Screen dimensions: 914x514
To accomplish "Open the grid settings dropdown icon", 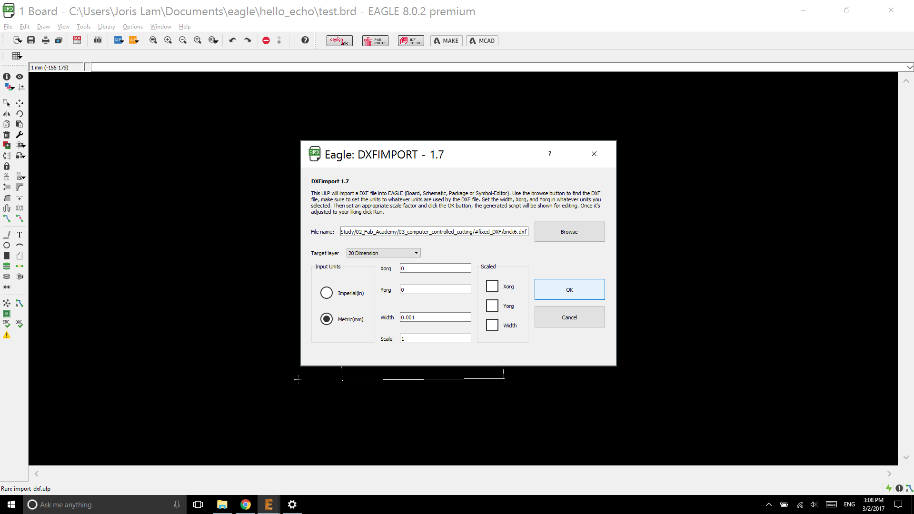I will click(x=17, y=56).
